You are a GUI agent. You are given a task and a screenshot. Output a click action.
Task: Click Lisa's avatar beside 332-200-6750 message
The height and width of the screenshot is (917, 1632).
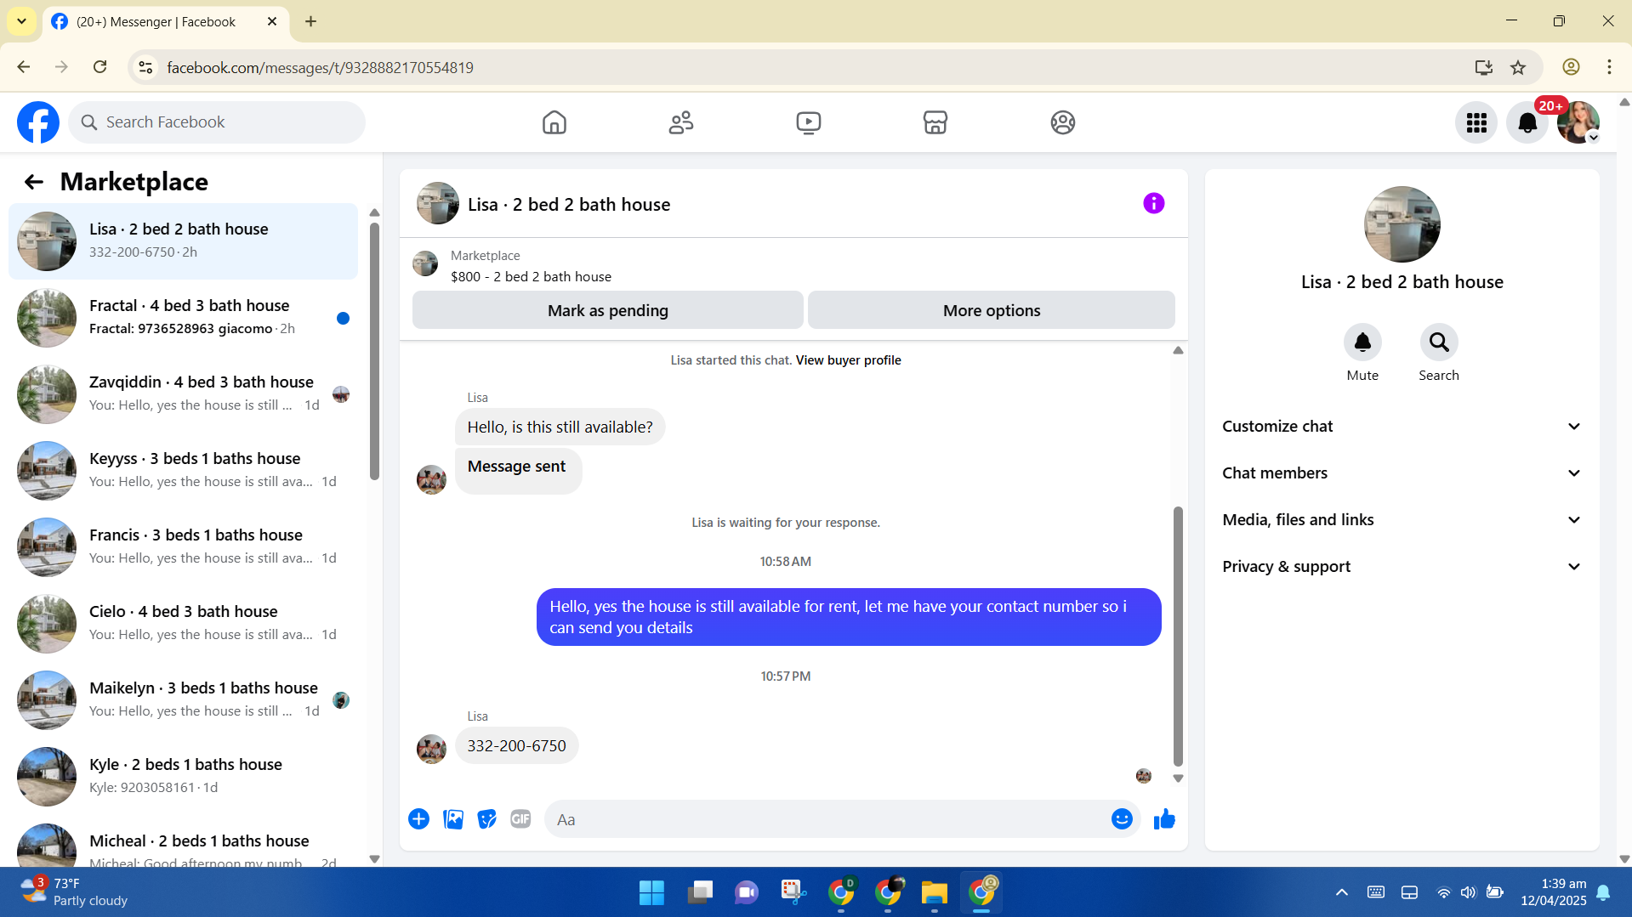[x=431, y=749]
